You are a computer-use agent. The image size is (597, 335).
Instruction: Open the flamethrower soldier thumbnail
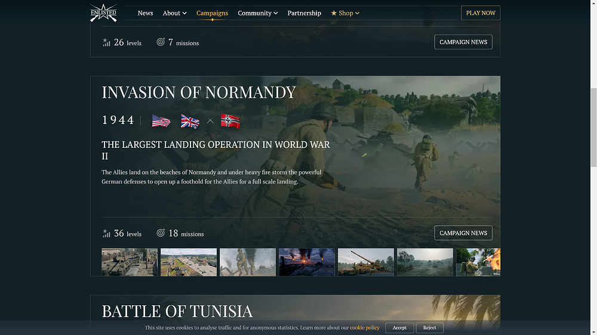(x=478, y=262)
